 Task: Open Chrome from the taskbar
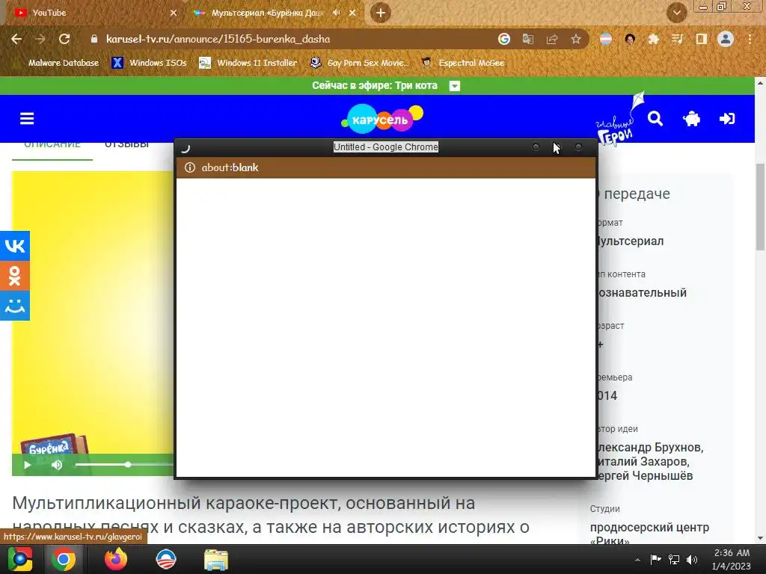click(x=64, y=559)
